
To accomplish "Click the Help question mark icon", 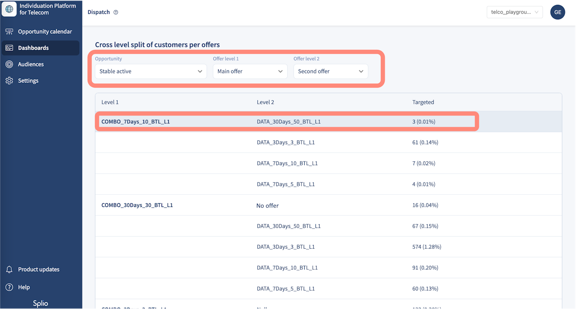I will coord(9,287).
